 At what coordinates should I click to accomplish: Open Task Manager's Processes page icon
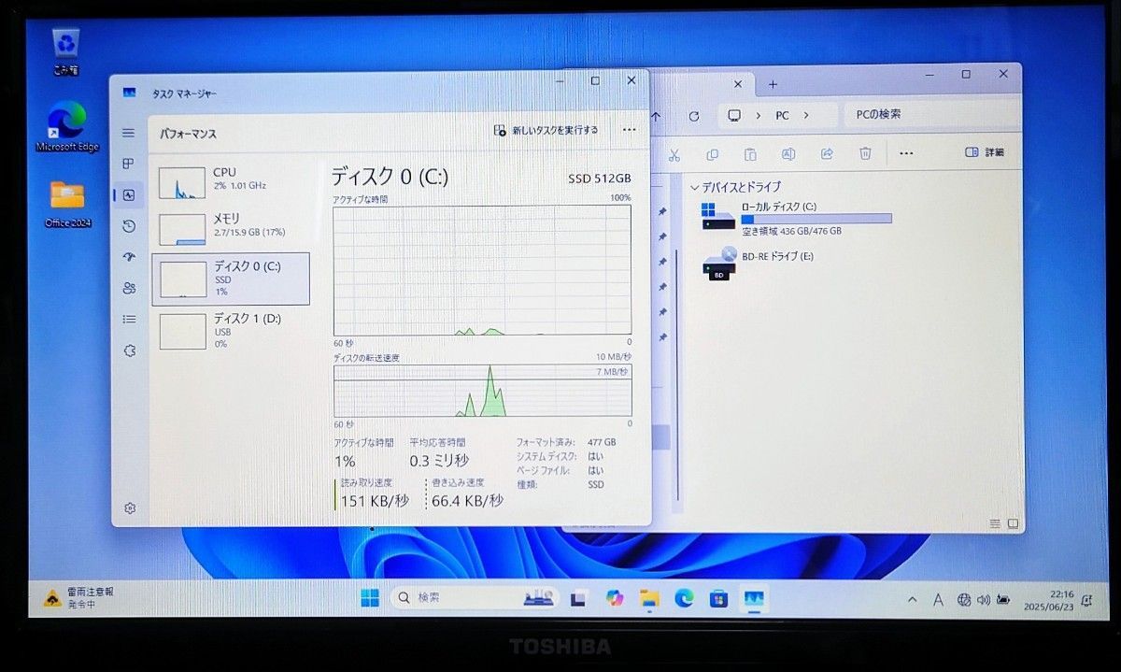coord(128,164)
